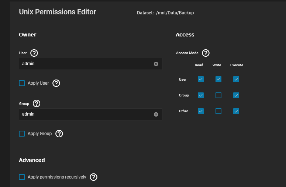Enable Other Write permission
Viewport: 286px width, 187px height.
(218, 111)
